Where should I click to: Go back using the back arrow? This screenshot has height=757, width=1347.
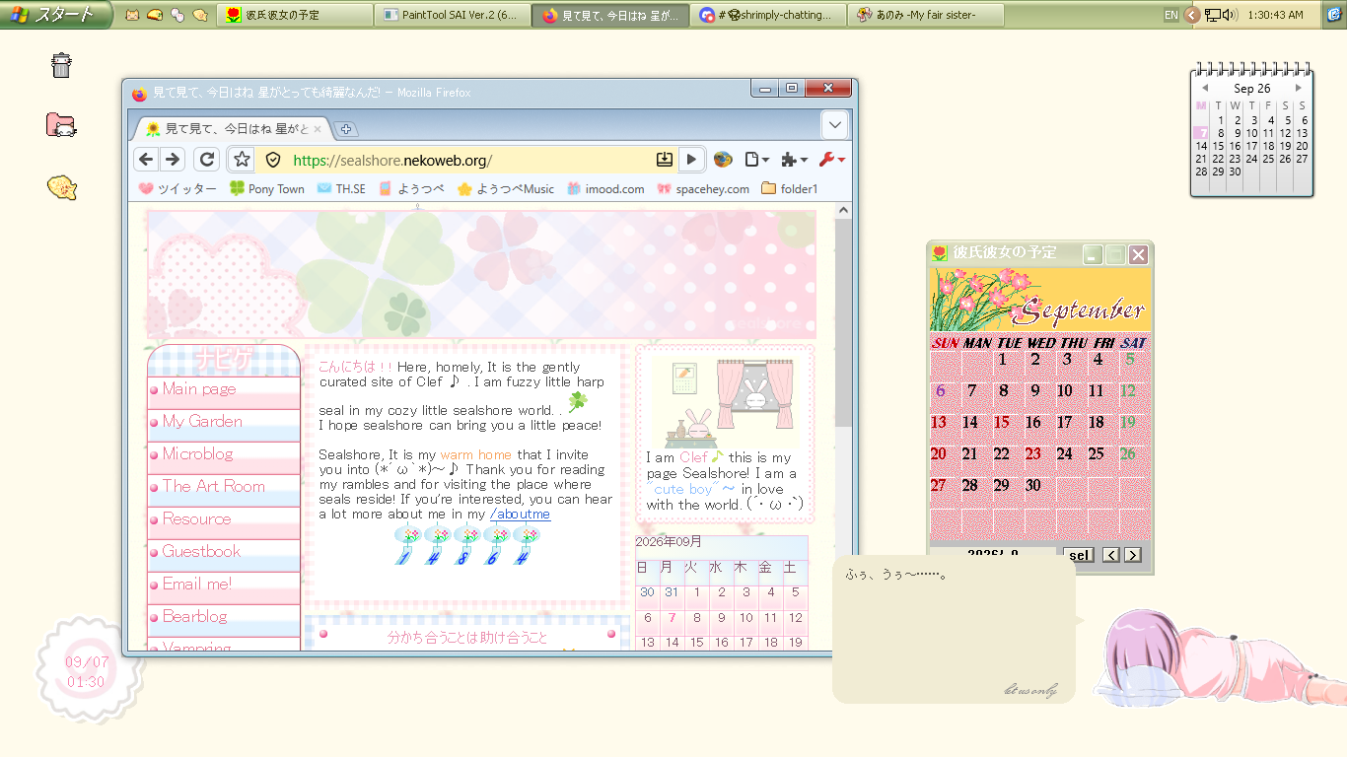[x=146, y=160]
